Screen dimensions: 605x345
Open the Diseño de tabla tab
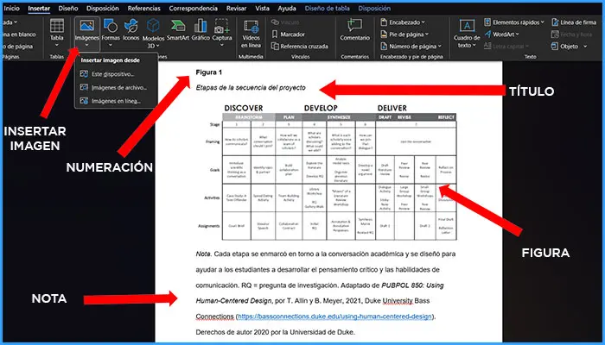[x=328, y=8]
